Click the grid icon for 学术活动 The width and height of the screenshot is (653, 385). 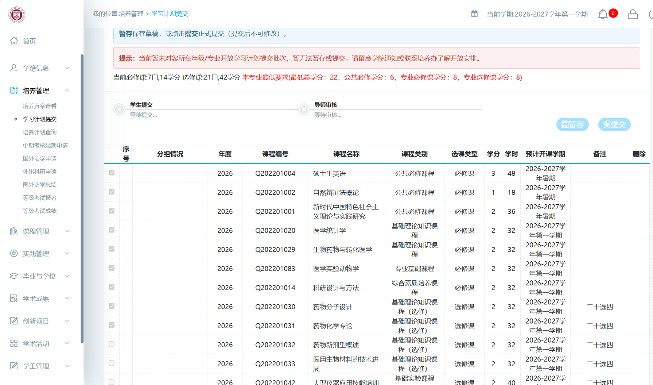click(x=14, y=343)
